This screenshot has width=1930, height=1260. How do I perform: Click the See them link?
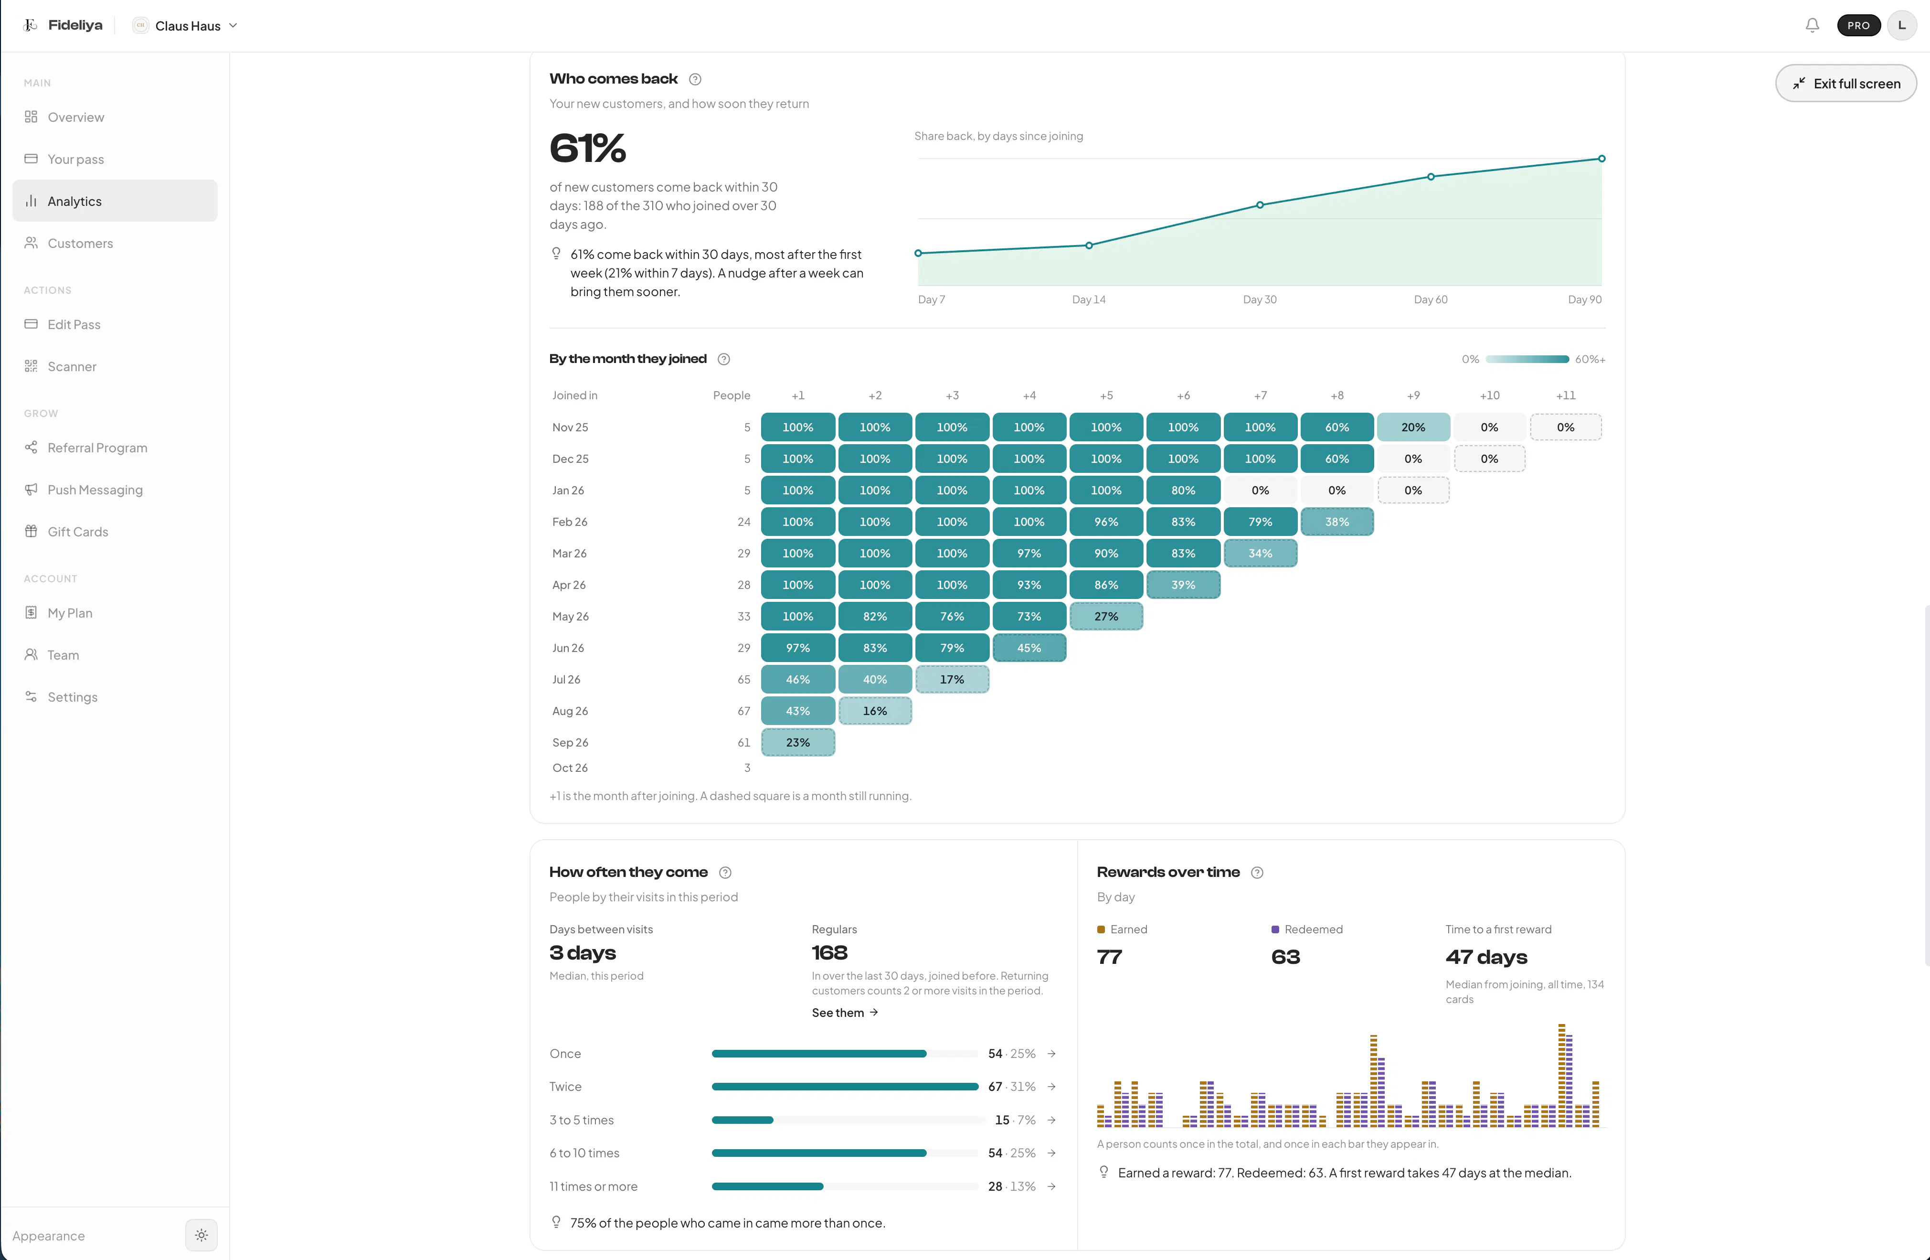(x=845, y=1013)
